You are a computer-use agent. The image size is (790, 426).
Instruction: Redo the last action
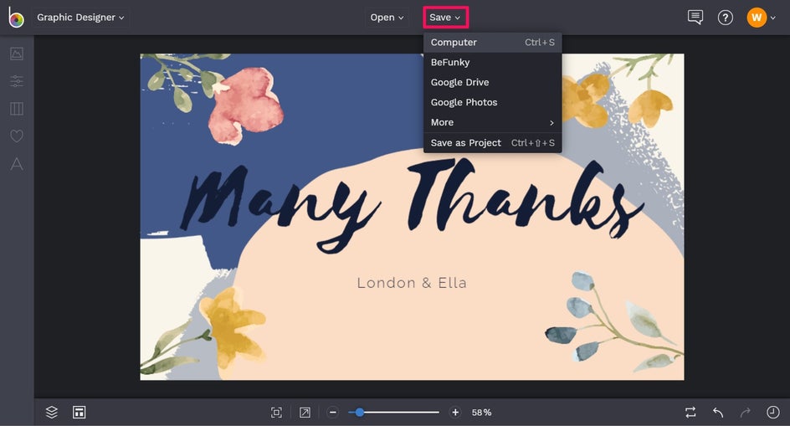click(x=745, y=413)
